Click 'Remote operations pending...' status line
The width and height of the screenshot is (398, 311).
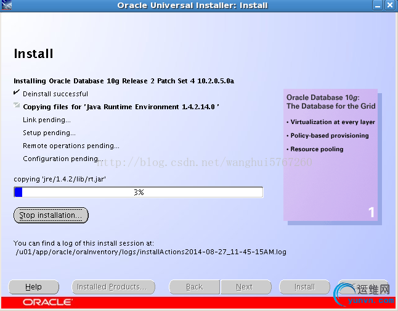pos(71,146)
